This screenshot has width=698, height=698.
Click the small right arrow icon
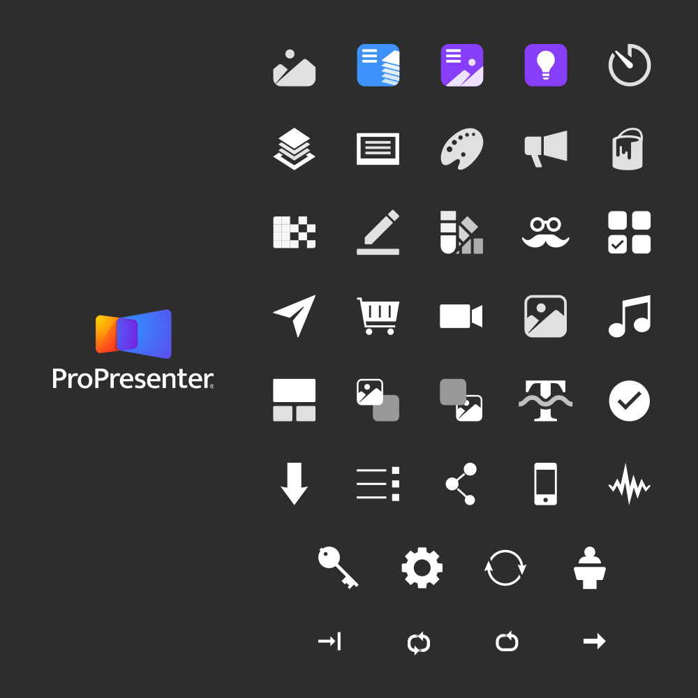[595, 641]
